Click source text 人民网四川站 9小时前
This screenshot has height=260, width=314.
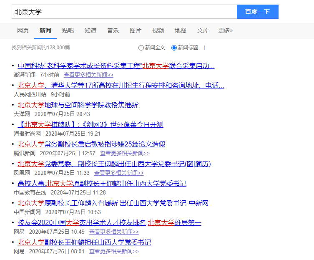pos(42,95)
